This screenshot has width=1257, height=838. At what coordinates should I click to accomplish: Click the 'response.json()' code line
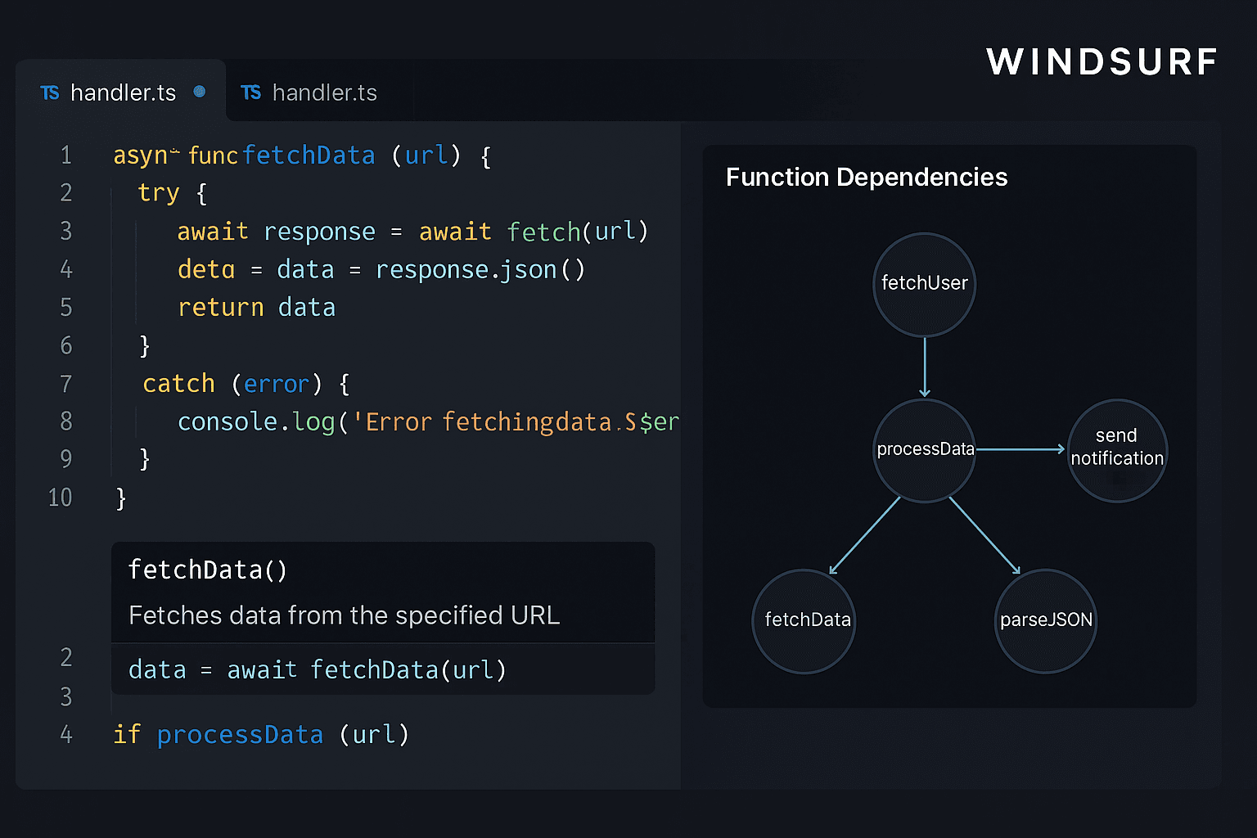click(381, 269)
